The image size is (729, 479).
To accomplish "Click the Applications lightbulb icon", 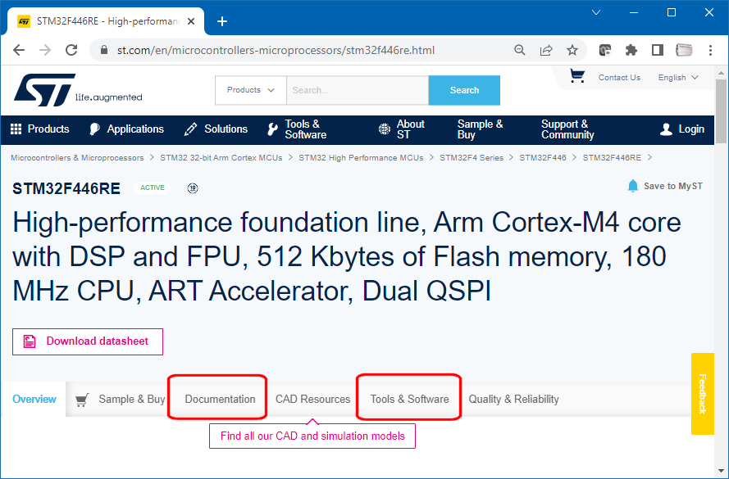I will click(x=94, y=129).
